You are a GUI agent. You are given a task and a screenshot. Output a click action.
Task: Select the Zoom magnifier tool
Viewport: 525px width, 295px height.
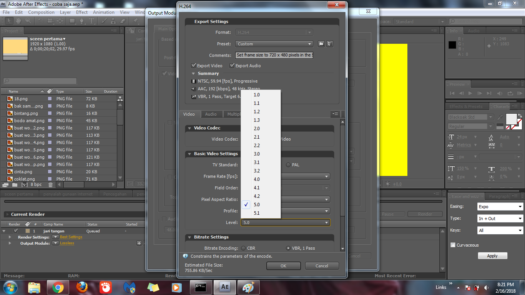[x=28, y=21]
